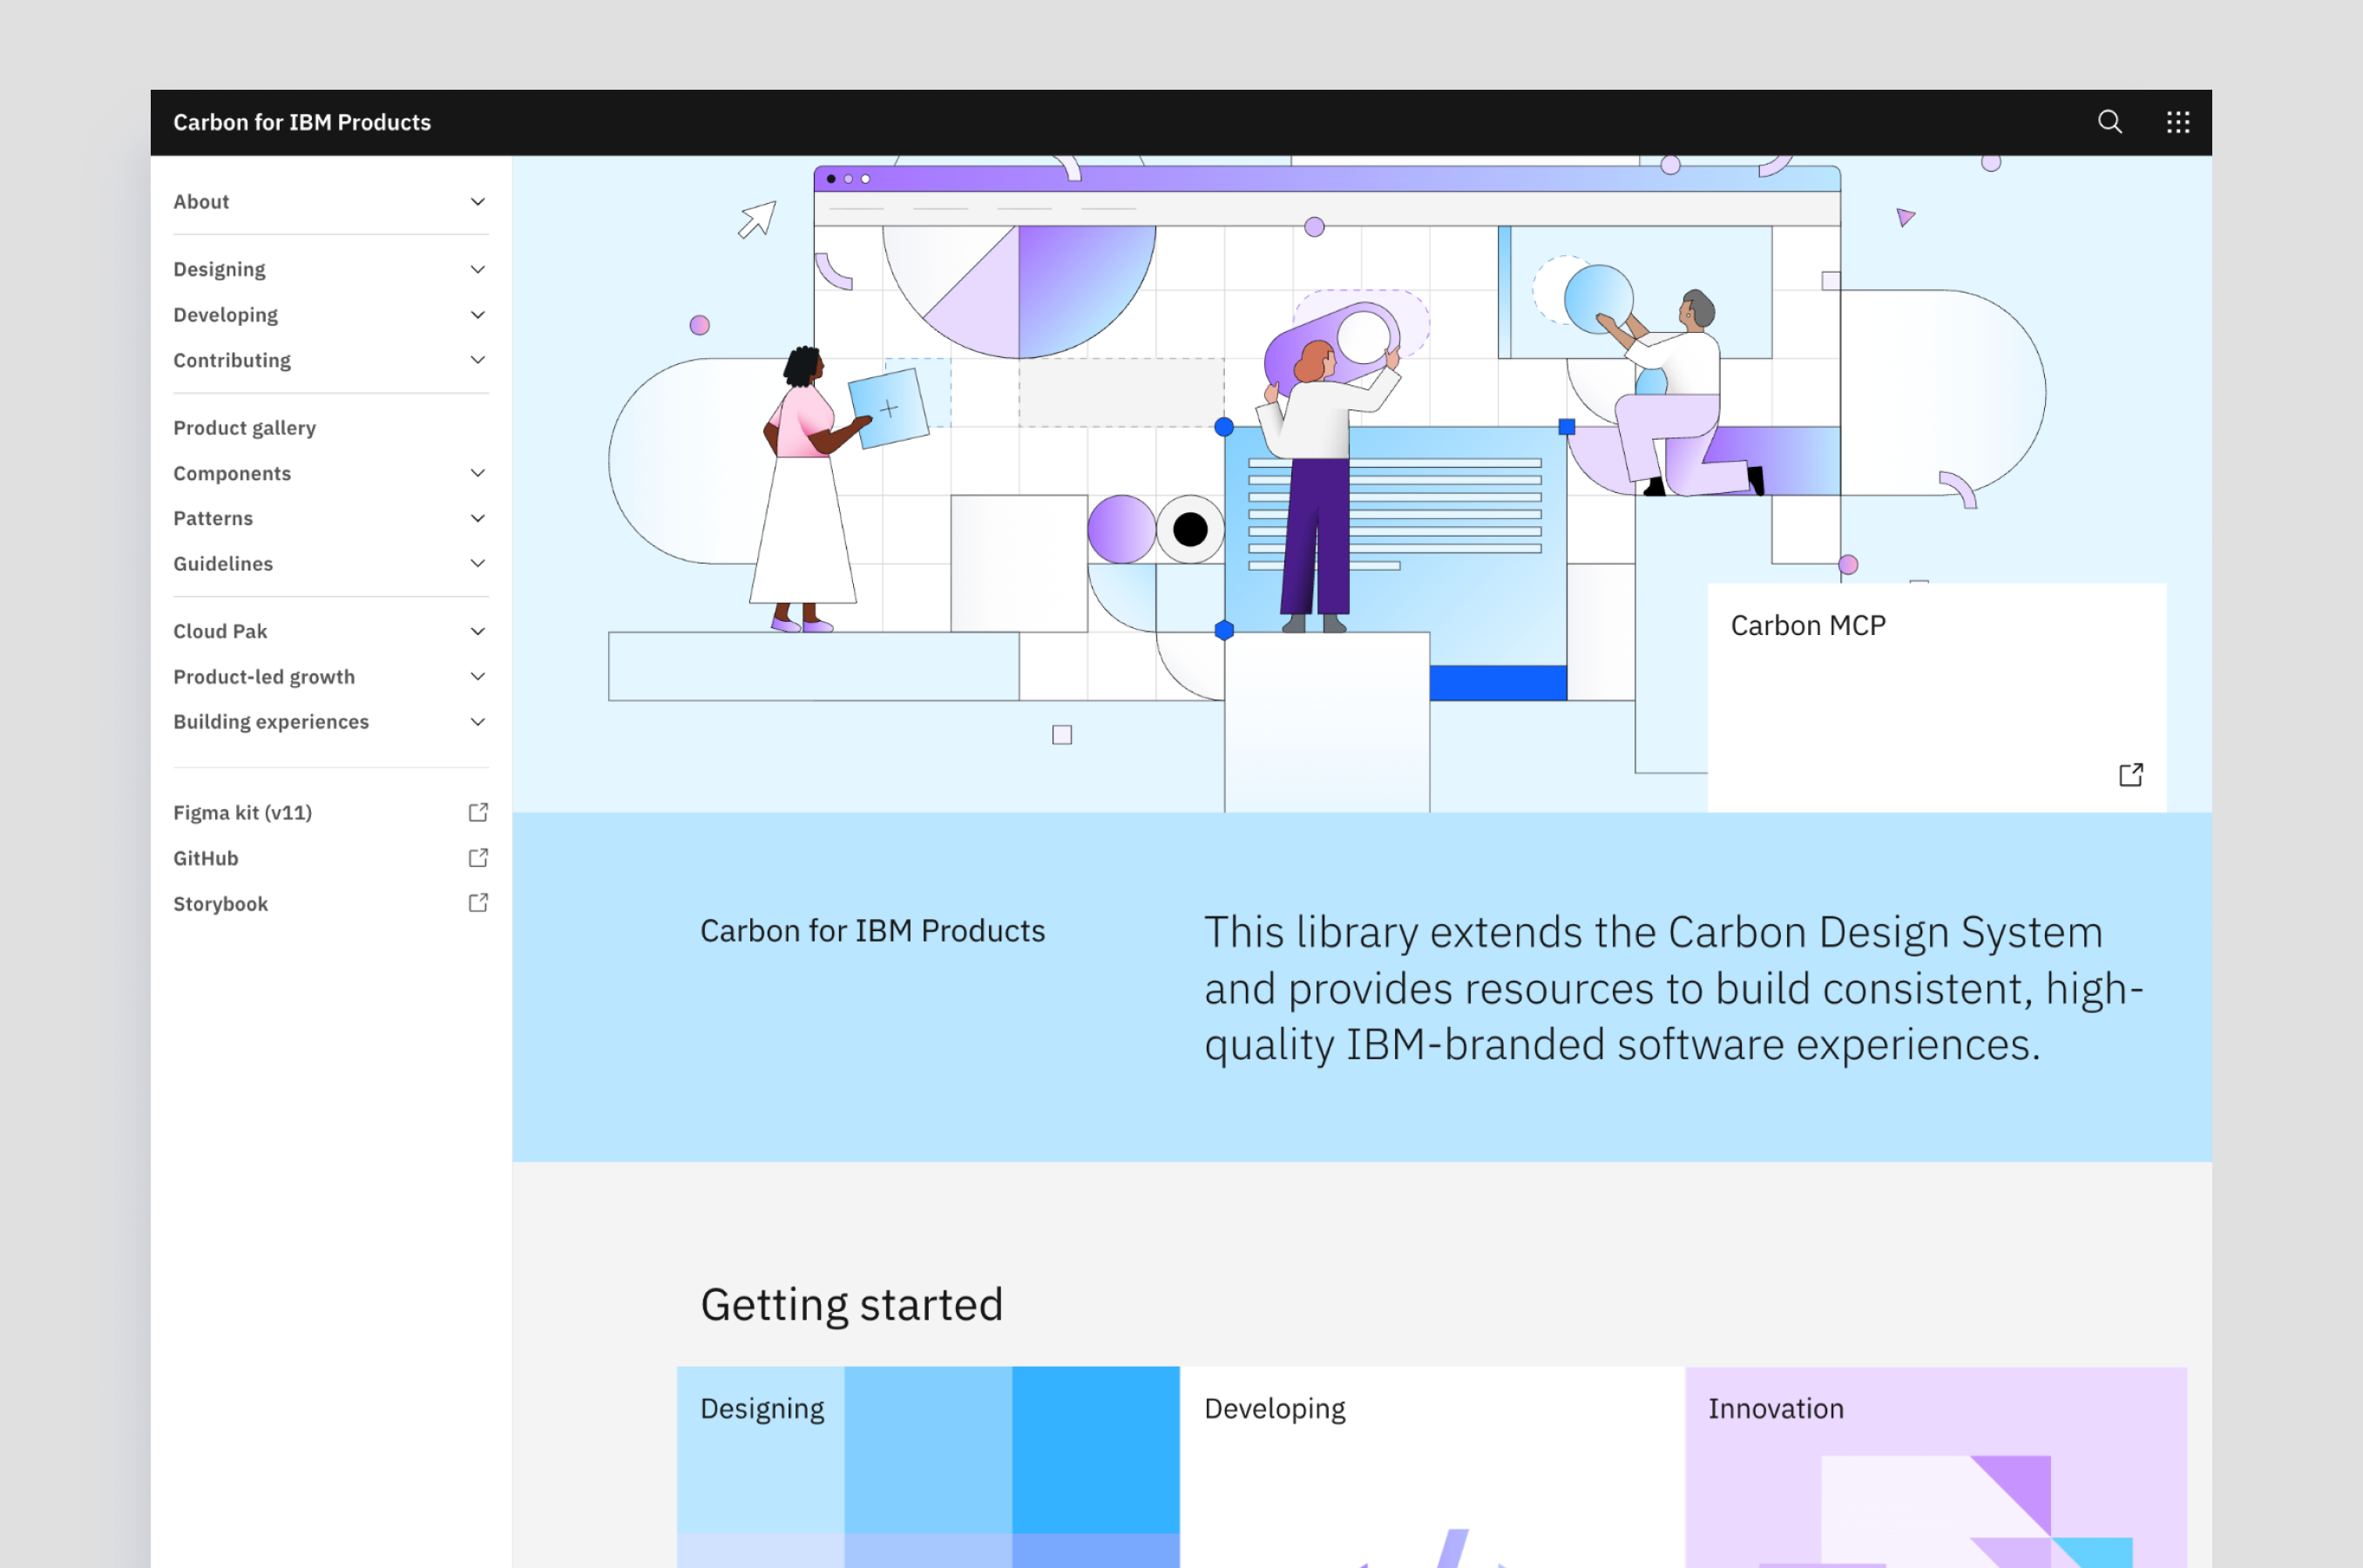Expand the About section chevron
This screenshot has height=1568, width=2363.
[x=478, y=201]
